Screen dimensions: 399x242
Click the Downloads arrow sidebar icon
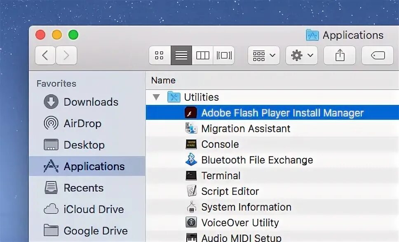51,102
